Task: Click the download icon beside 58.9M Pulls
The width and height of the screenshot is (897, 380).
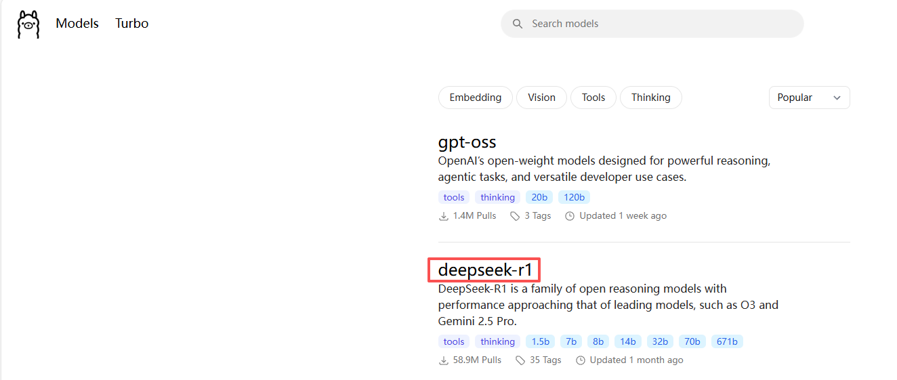Action: coord(444,360)
